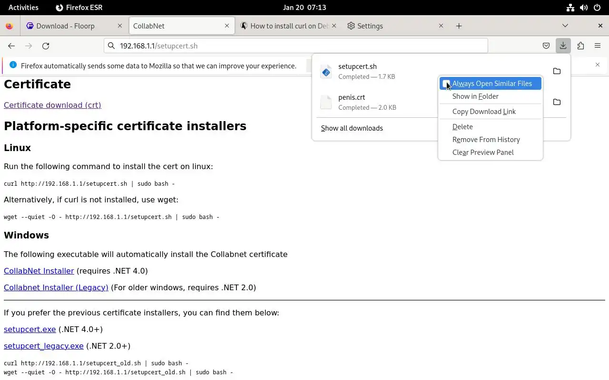Open the system power icon
The height and width of the screenshot is (380, 609).
[x=598, y=7]
